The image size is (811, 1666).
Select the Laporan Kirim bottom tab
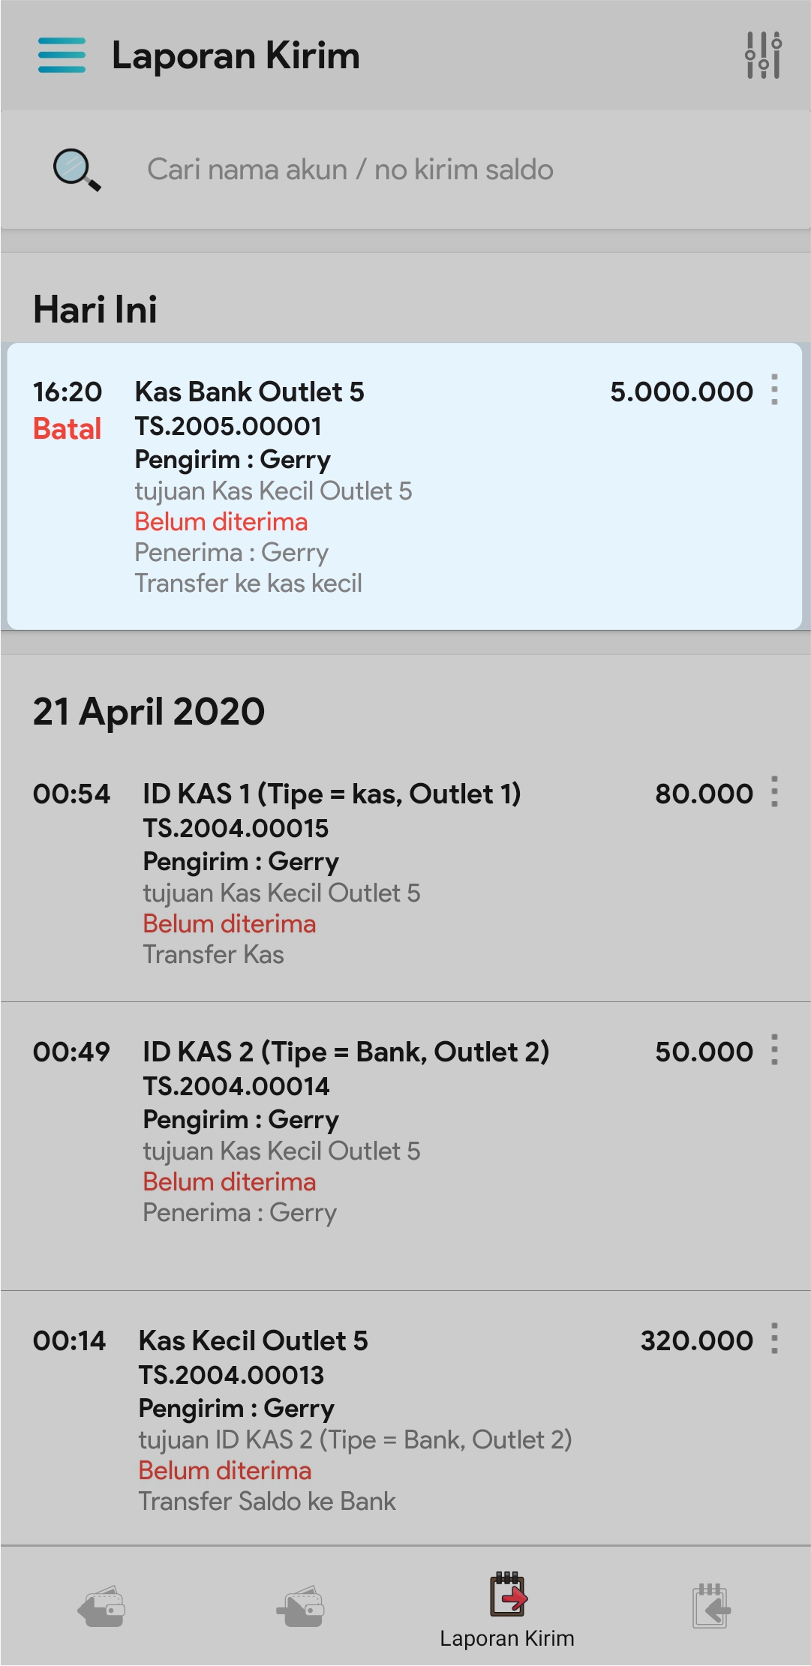pyautogui.click(x=507, y=1610)
